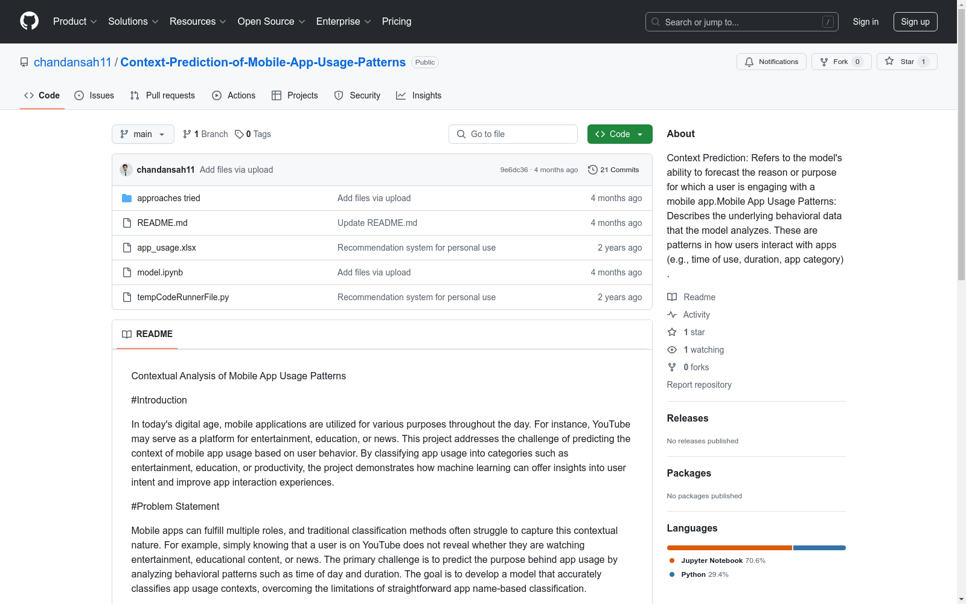Click the fork icon in Fork button
This screenshot has width=966, height=604.
[824, 62]
